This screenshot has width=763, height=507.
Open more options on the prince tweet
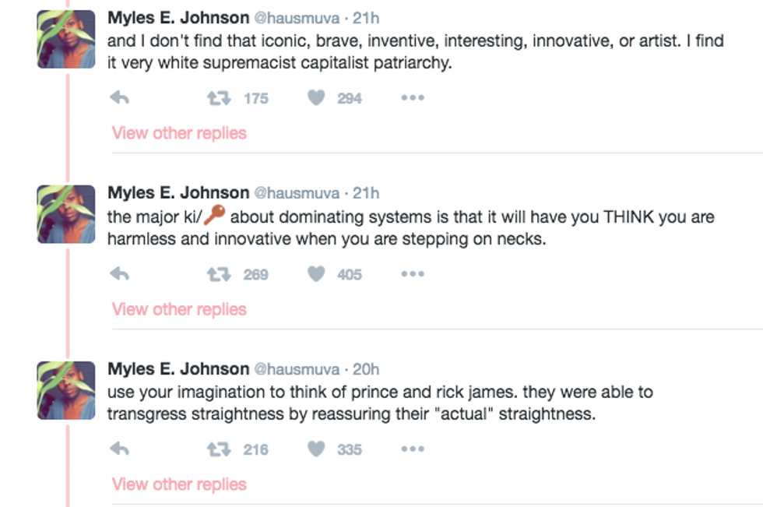[x=412, y=449]
